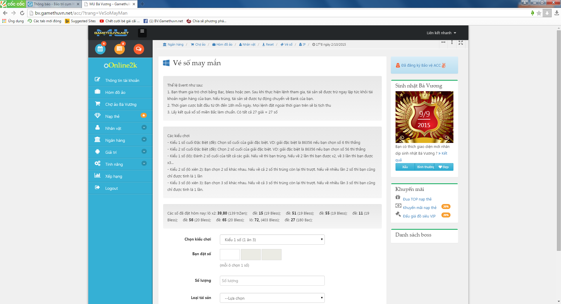Viewport: 561px width, 304px height.
Task: Open the calendar notification icon
Action: [100, 49]
